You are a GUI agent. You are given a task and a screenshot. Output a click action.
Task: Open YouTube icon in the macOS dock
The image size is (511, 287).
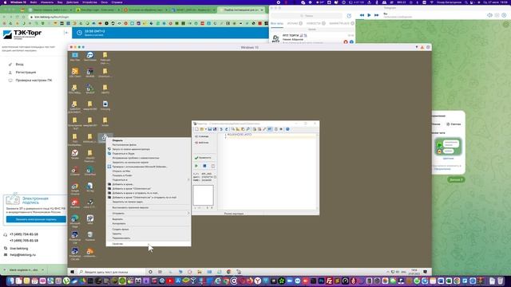coord(170,281)
